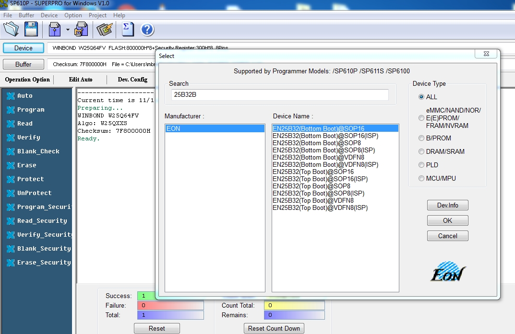Click the Search field containing 25B32B

(280, 95)
